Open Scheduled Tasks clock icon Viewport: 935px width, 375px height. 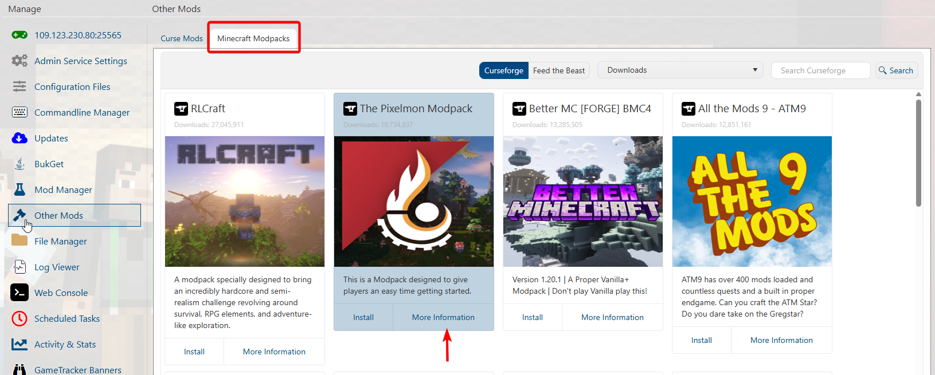click(19, 318)
